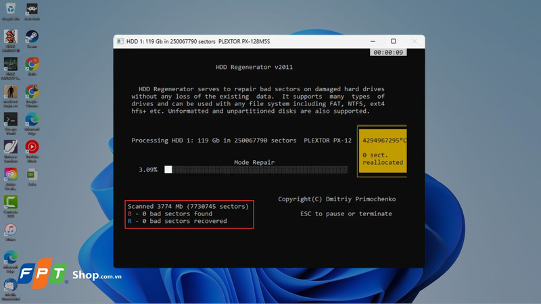Click the 3.09% progress value
541x304 pixels.
tap(147, 170)
